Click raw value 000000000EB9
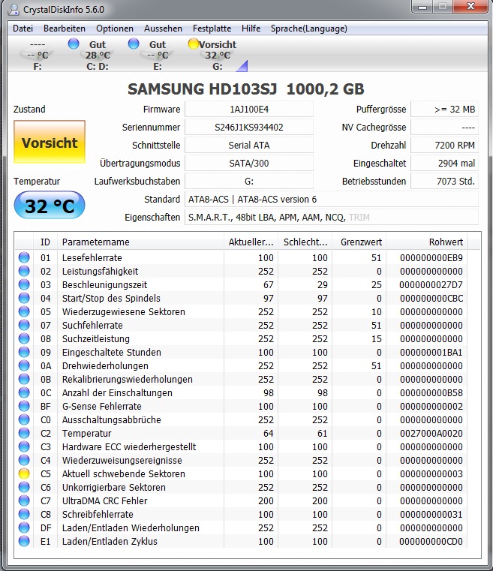This screenshot has width=493, height=571. click(x=431, y=258)
